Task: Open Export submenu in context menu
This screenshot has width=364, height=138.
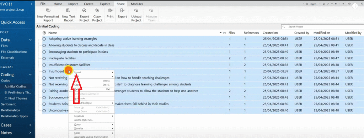Action: pyautogui.click(x=91, y=72)
